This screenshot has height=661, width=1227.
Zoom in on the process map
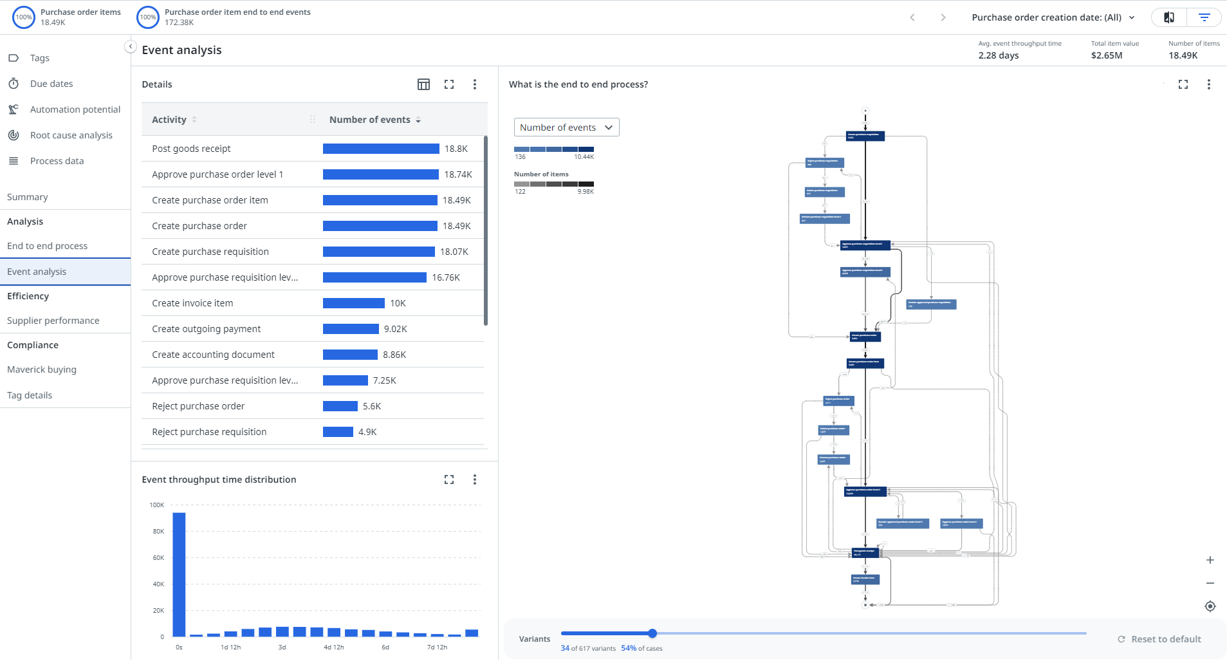(x=1210, y=559)
